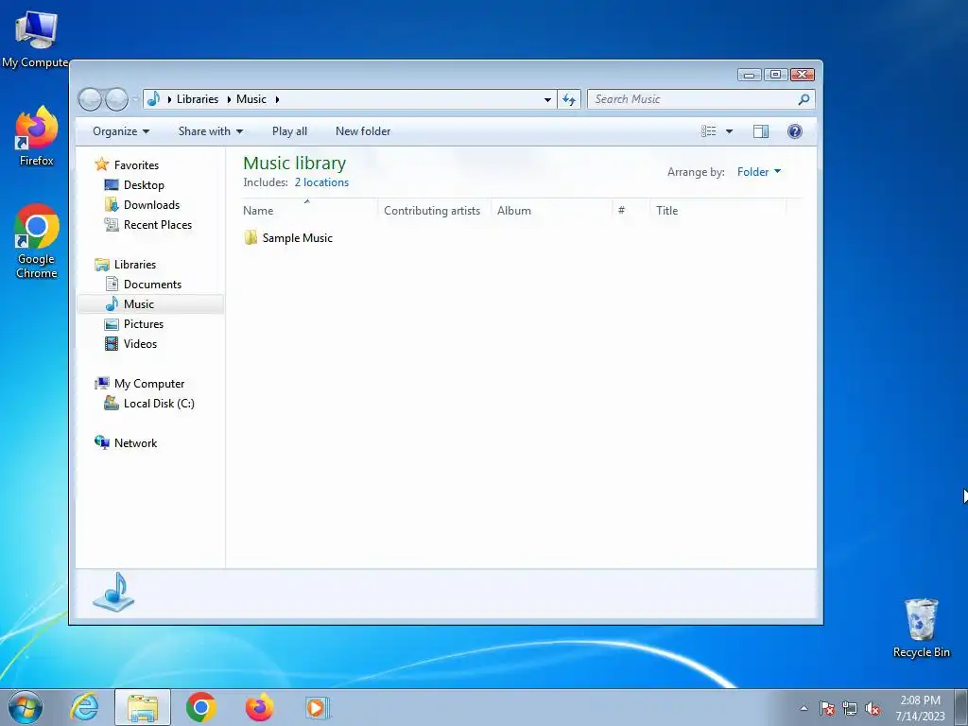Launch Internet Explorer from the taskbar
Screen dimensions: 968x726
pos(84,707)
